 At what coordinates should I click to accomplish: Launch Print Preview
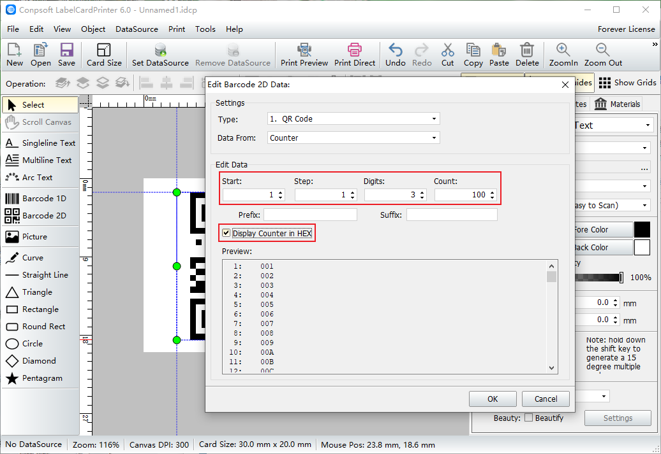click(x=304, y=55)
